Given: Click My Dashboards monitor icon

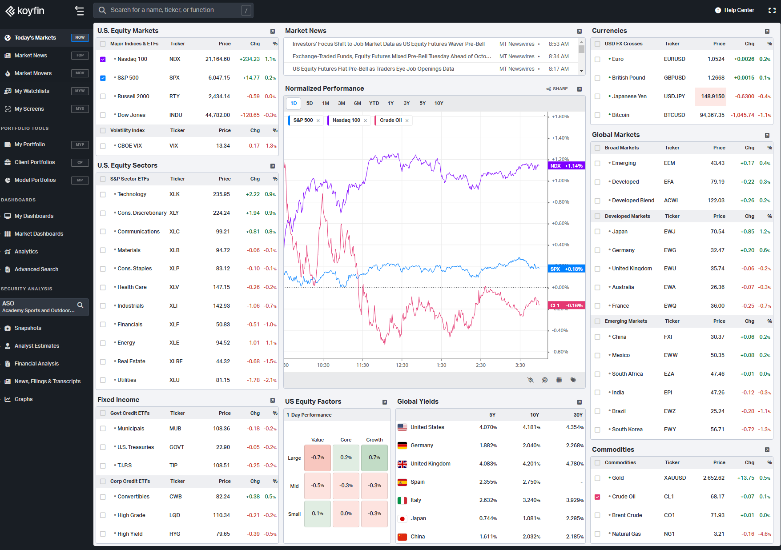Looking at the screenshot, I should coord(8,216).
